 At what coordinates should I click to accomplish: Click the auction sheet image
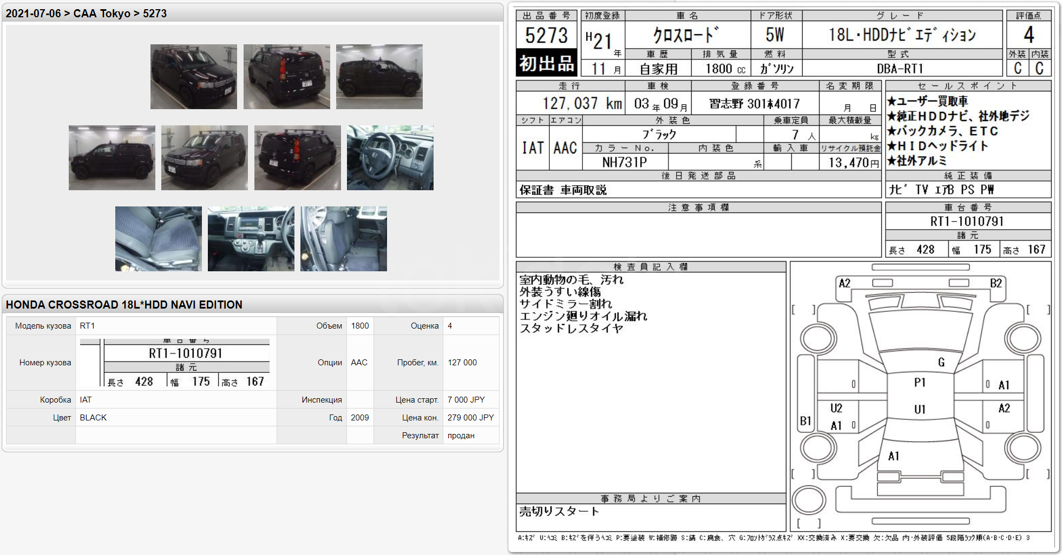click(x=783, y=277)
